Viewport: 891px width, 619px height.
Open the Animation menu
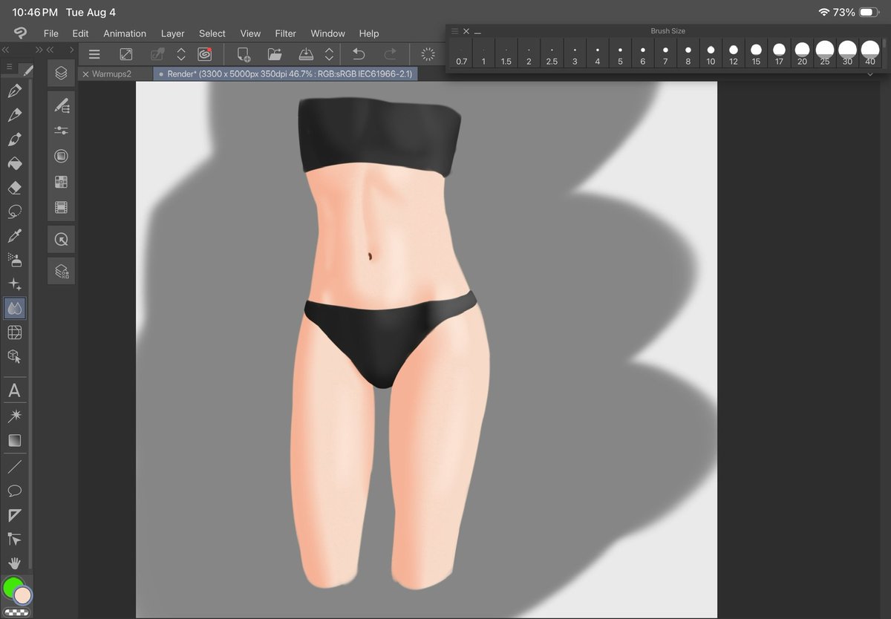coord(125,33)
